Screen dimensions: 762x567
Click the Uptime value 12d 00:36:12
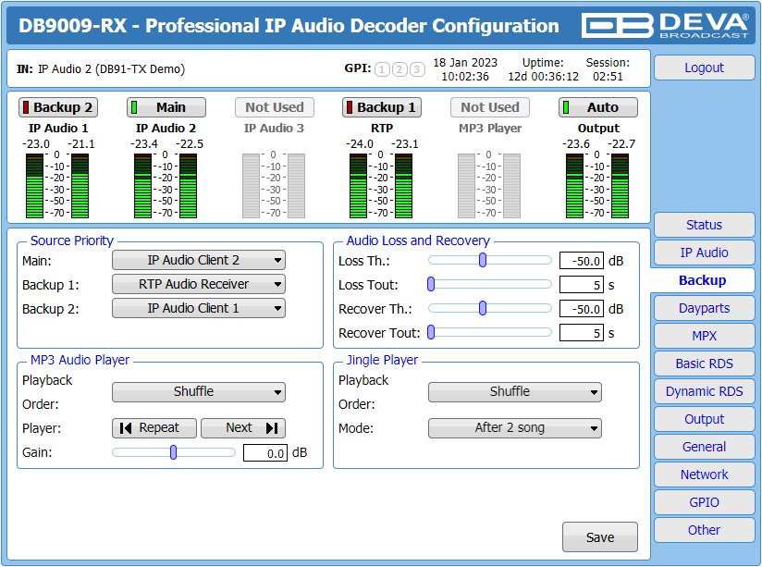click(x=544, y=77)
